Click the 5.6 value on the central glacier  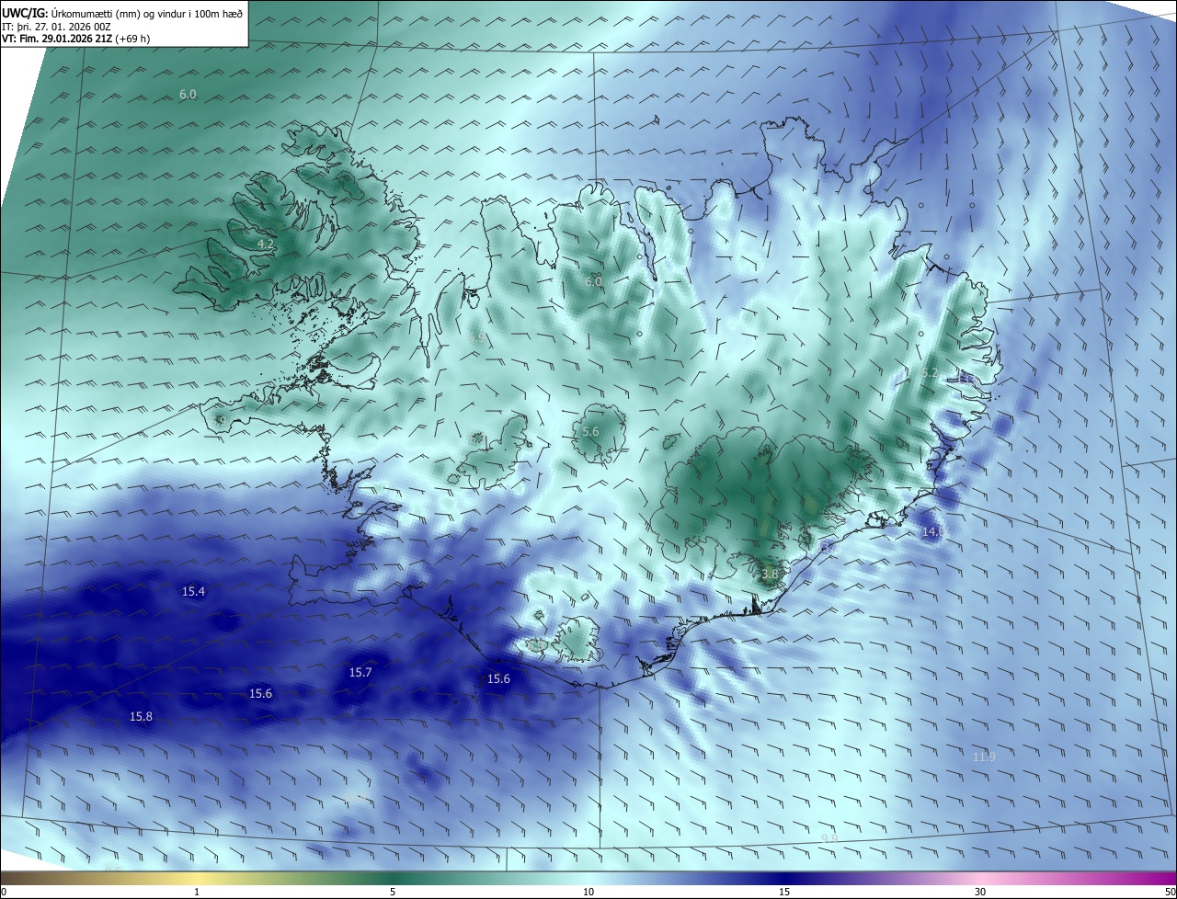(591, 431)
